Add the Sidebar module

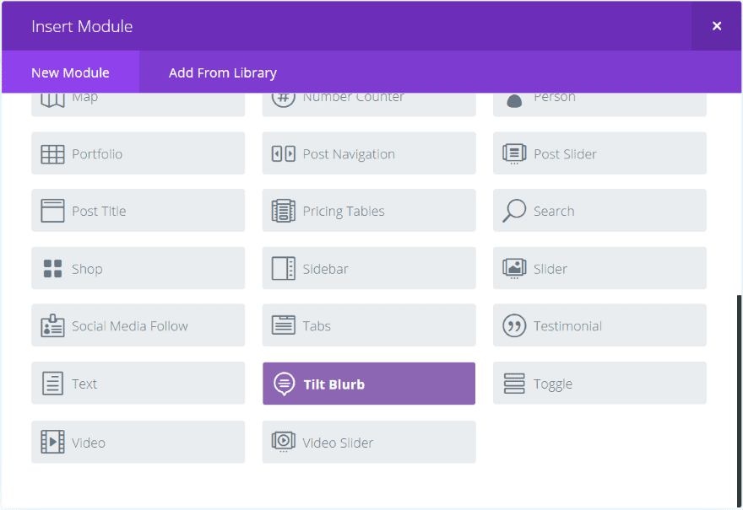point(369,269)
